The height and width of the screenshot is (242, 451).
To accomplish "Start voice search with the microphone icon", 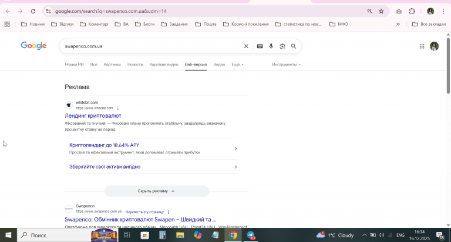I will [x=271, y=46].
